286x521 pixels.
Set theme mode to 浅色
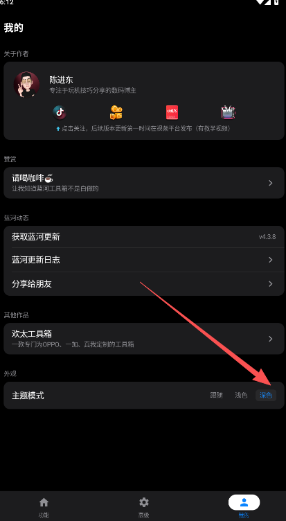click(x=241, y=395)
